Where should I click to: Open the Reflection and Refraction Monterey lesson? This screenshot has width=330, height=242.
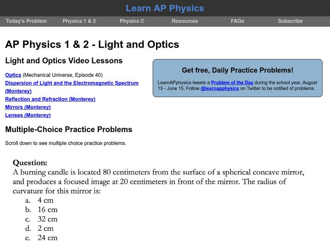pyautogui.click(x=49, y=99)
